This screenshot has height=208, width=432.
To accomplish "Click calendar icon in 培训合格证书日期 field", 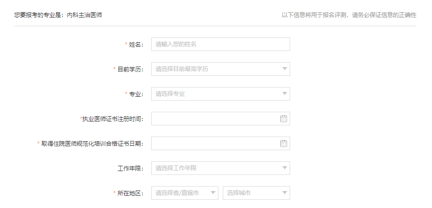I will [x=284, y=143].
